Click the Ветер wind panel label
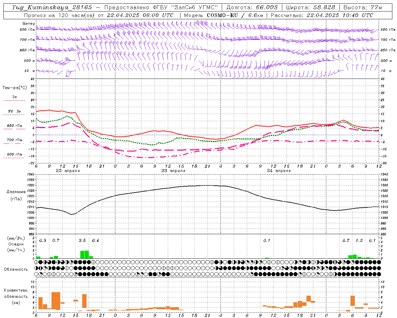 pos(29,24)
